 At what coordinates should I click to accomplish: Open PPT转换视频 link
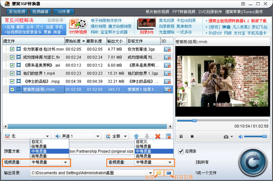[x=184, y=12]
